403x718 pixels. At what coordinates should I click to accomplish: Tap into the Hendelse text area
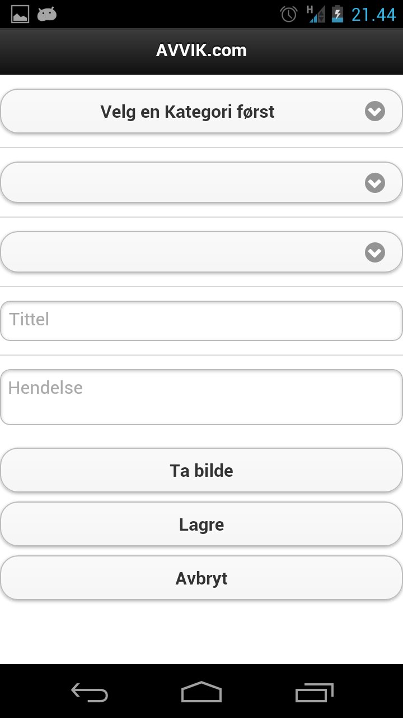(x=201, y=397)
